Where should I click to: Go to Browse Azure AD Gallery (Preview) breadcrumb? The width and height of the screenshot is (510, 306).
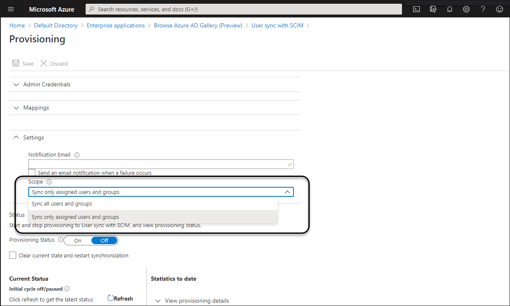pyautogui.click(x=198, y=25)
